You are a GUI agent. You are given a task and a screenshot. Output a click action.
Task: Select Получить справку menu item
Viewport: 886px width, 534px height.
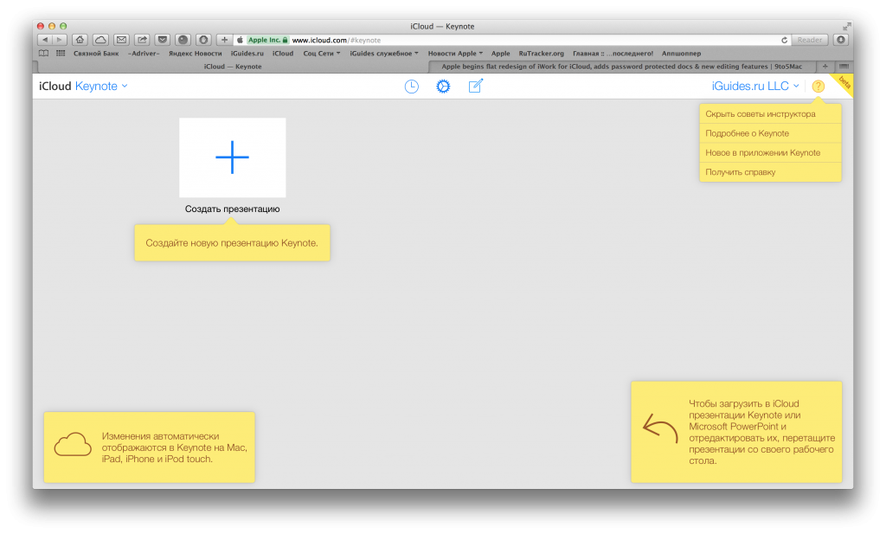770,172
